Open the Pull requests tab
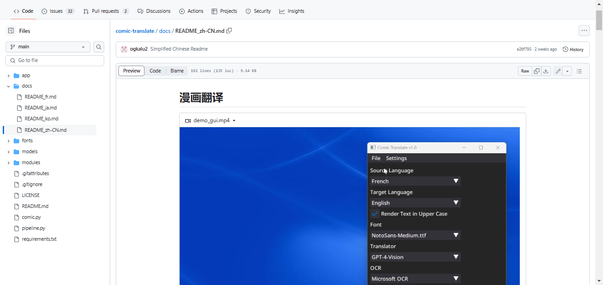Viewport: 603px width, 285px height. [x=106, y=11]
